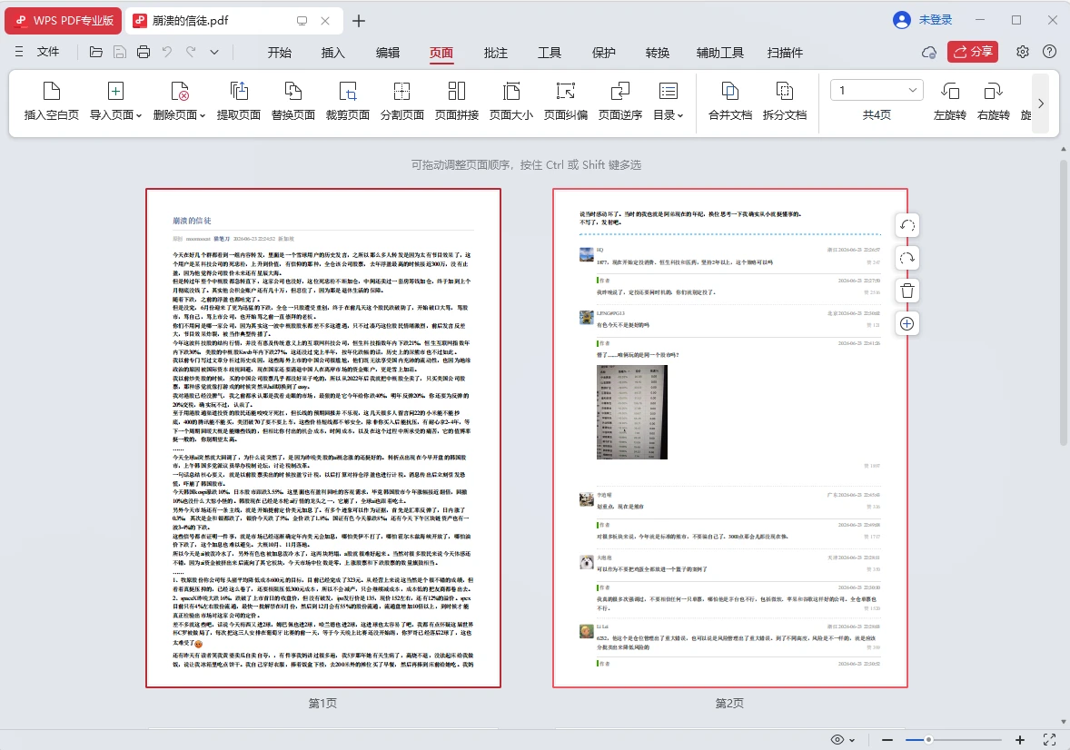Click the red 分享 share button
Image resolution: width=1070 pixels, height=750 pixels.
click(x=973, y=52)
